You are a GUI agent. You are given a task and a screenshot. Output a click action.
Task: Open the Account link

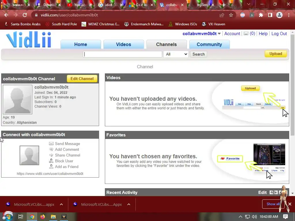coord(232,34)
